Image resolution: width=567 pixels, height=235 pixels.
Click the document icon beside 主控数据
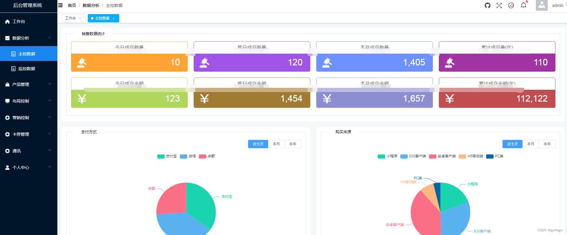pyautogui.click(x=13, y=54)
